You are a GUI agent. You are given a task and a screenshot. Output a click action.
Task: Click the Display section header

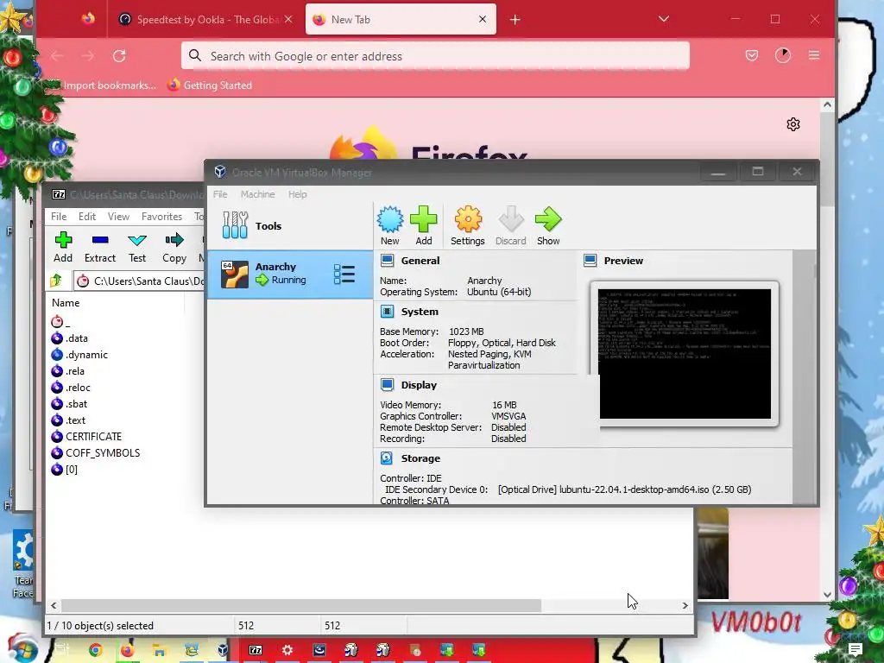[419, 385]
